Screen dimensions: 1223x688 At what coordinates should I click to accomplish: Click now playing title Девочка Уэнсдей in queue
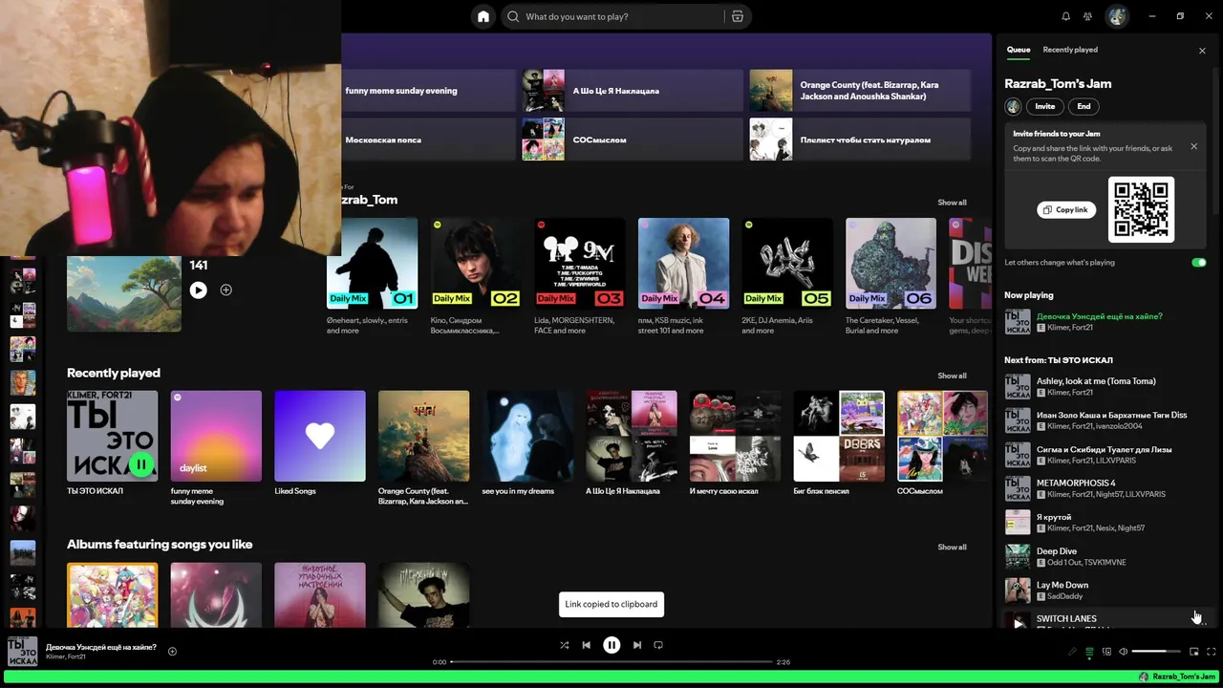pos(1100,316)
